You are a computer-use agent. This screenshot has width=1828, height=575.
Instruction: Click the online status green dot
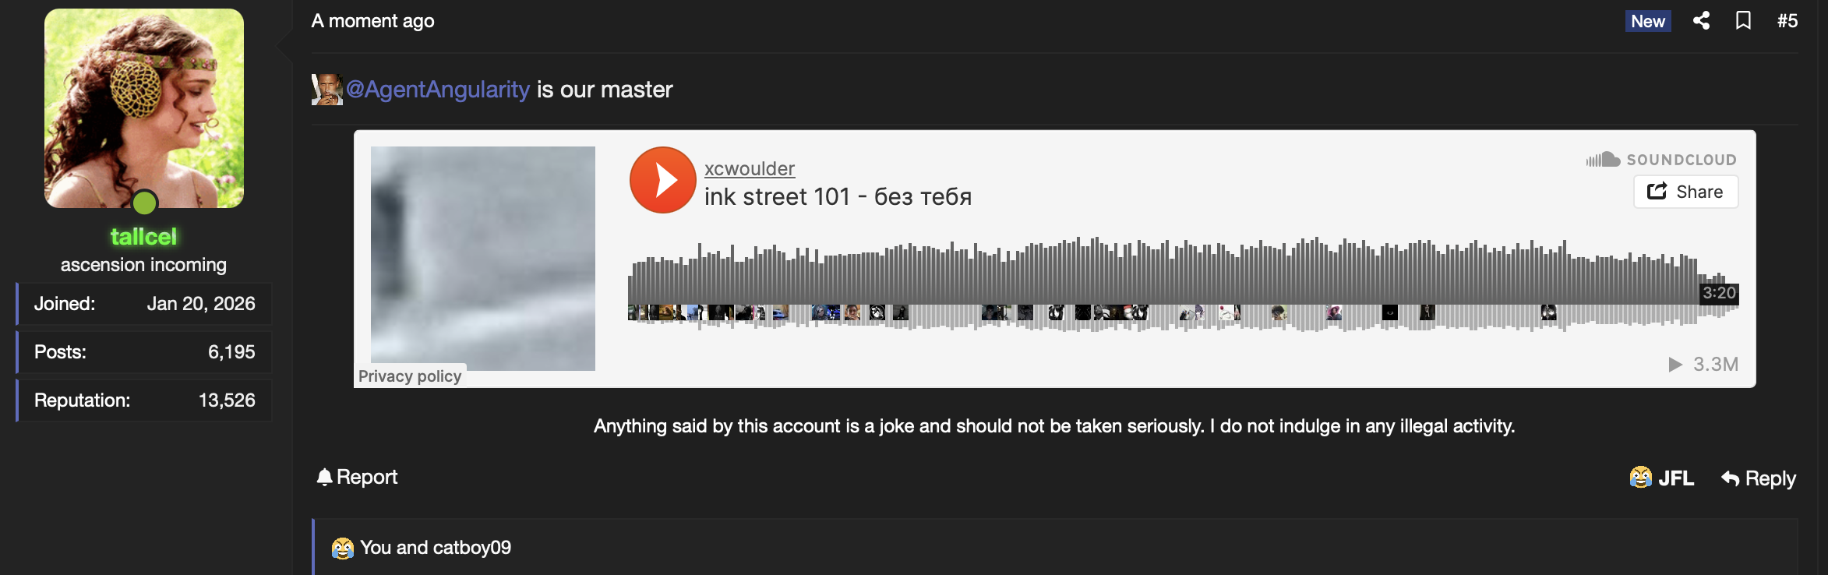pos(145,203)
